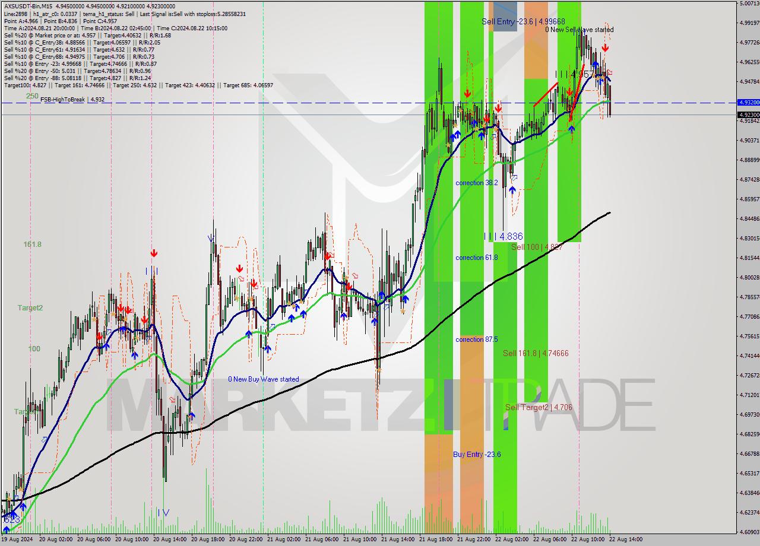Click the '20 Aug 02:00' time axis label
The image size is (760, 546).
[x=56, y=539]
